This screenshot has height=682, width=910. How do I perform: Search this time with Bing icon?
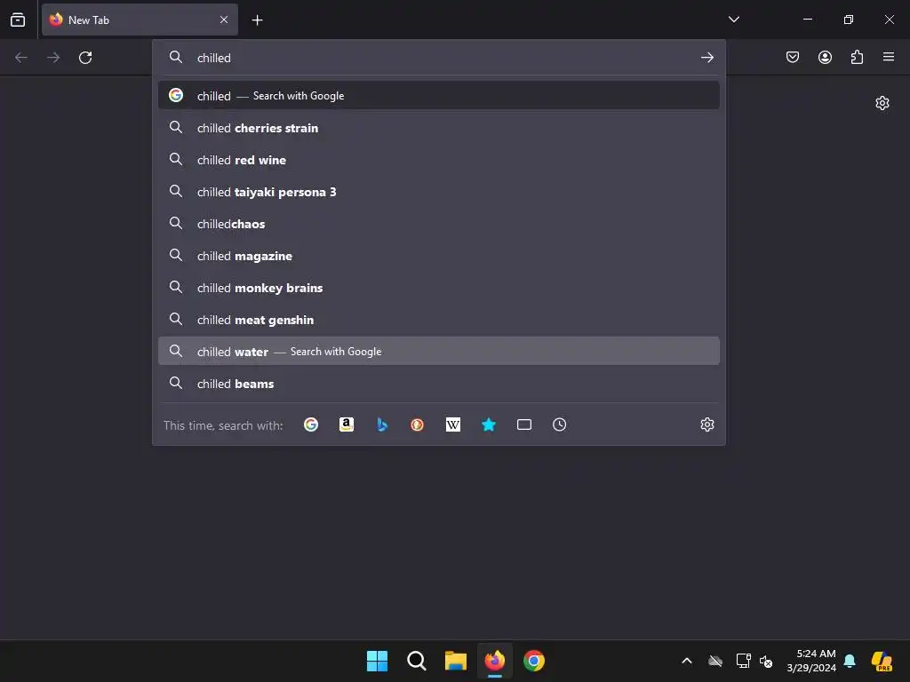[382, 424]
